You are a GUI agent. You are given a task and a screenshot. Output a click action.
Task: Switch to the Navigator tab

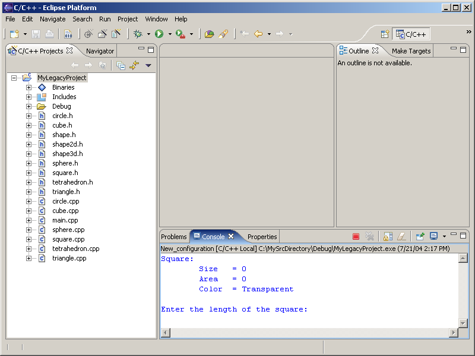click(x=100, y=51)
